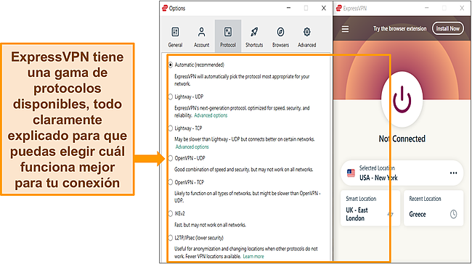Click the 'Try the browser extension' text

pos(400,28)
